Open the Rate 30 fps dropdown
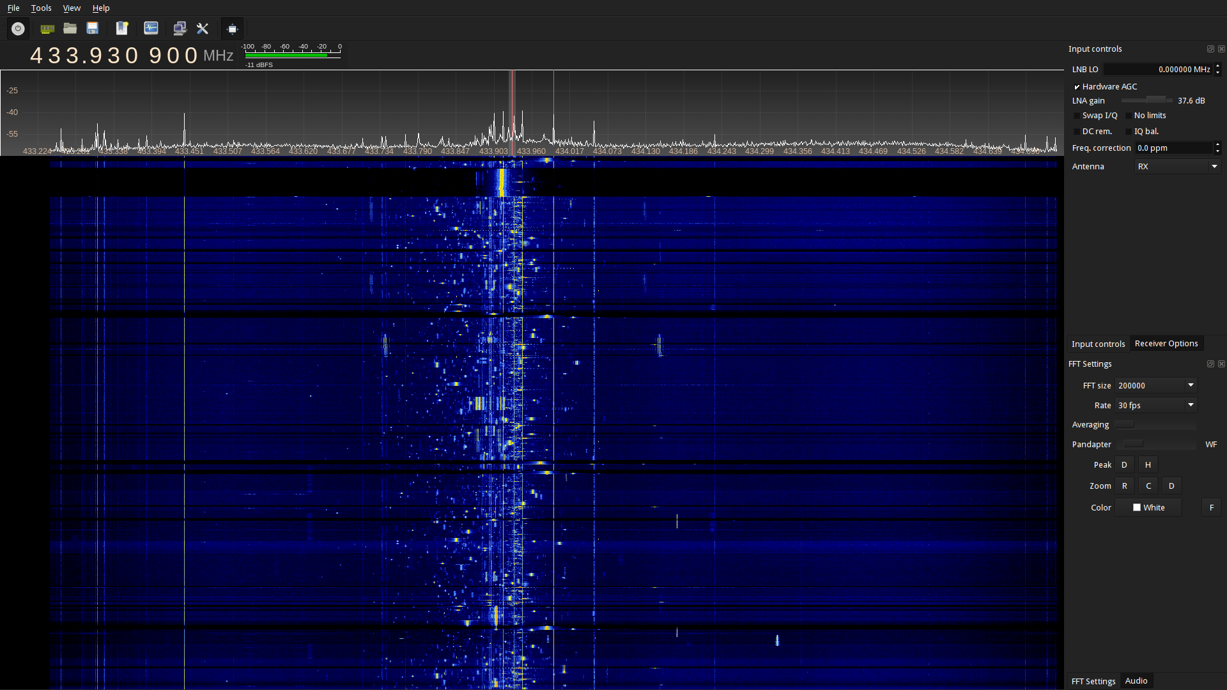Image resolution: width=1227 pixels, height=690 pixels. pos(1156,406)
